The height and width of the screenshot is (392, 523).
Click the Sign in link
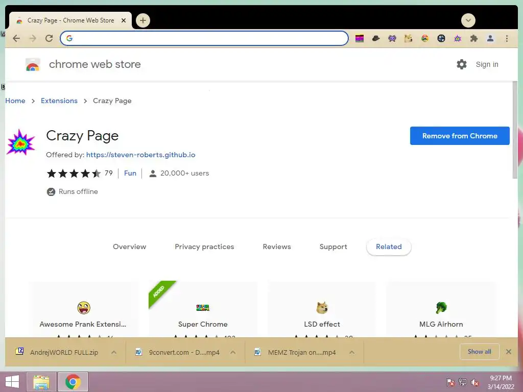tap(487, 64)
